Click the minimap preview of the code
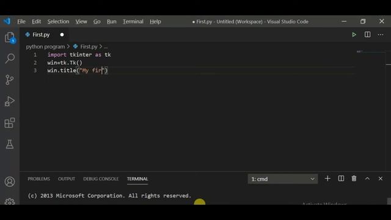Viewport: 391px width, 220px height. (360, 51)
